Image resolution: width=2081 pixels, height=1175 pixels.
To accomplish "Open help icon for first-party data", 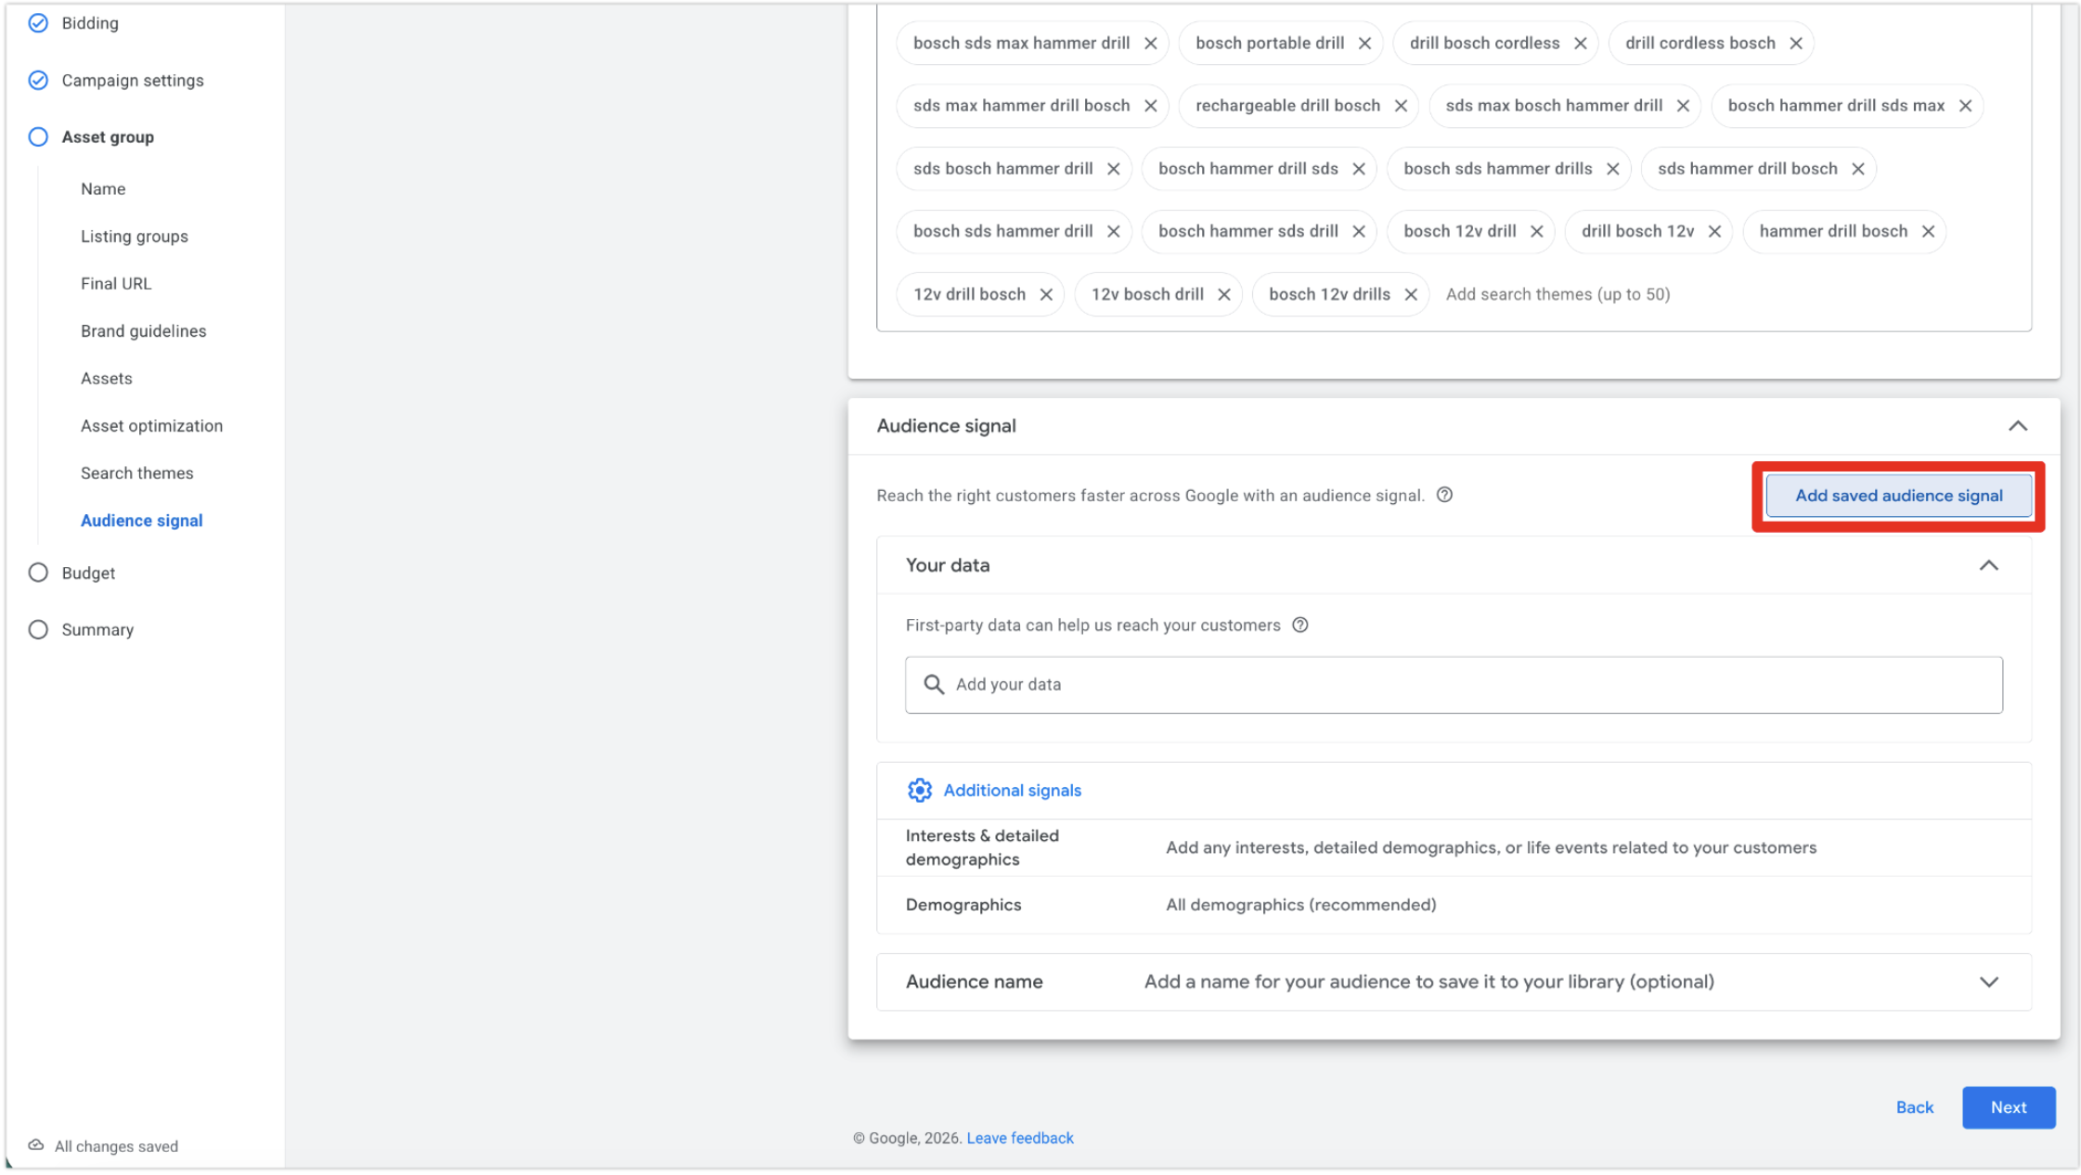I will point(1300,625).
